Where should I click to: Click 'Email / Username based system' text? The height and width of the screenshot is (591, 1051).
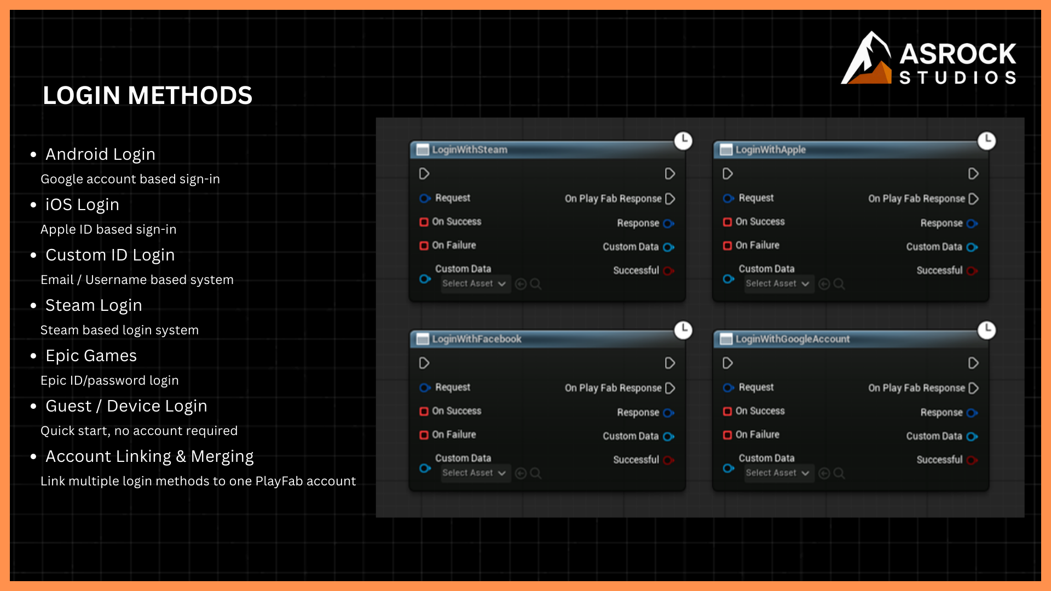(137, 280)
